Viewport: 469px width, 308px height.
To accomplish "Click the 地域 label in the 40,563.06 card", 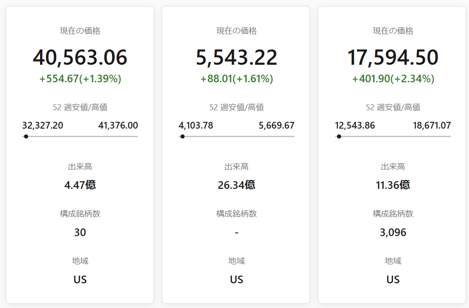I will tap(80, 261).
